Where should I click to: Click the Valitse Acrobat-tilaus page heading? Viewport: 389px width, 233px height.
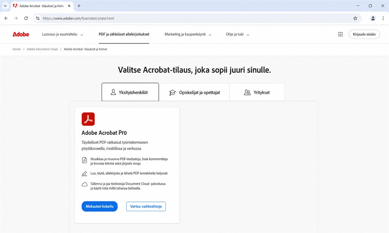point(194,70)
